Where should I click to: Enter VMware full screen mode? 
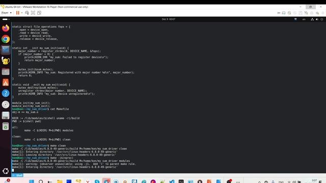pos(33,13)
